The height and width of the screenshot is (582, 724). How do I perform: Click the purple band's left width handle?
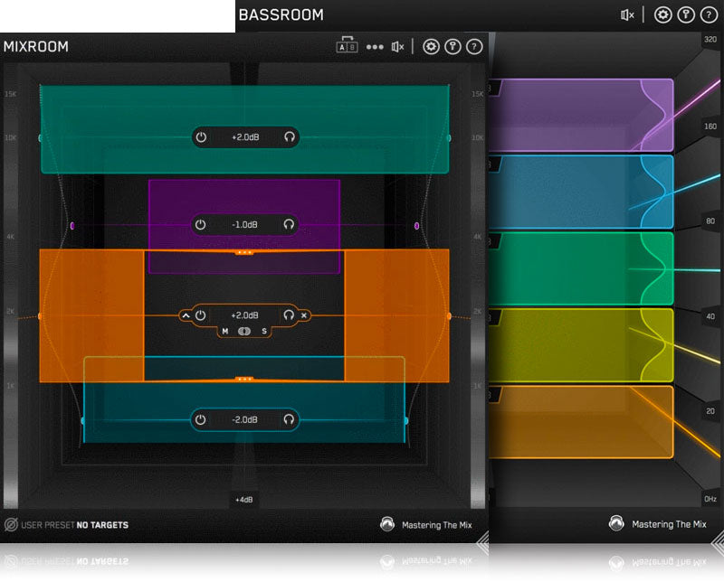click(72, 226)
